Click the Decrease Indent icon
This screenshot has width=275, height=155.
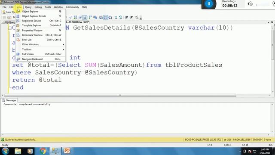pyautogui.click(x=126, y=17)
